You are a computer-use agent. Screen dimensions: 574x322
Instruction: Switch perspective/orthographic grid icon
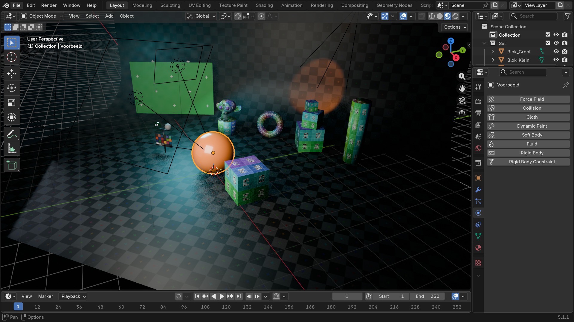462,113
